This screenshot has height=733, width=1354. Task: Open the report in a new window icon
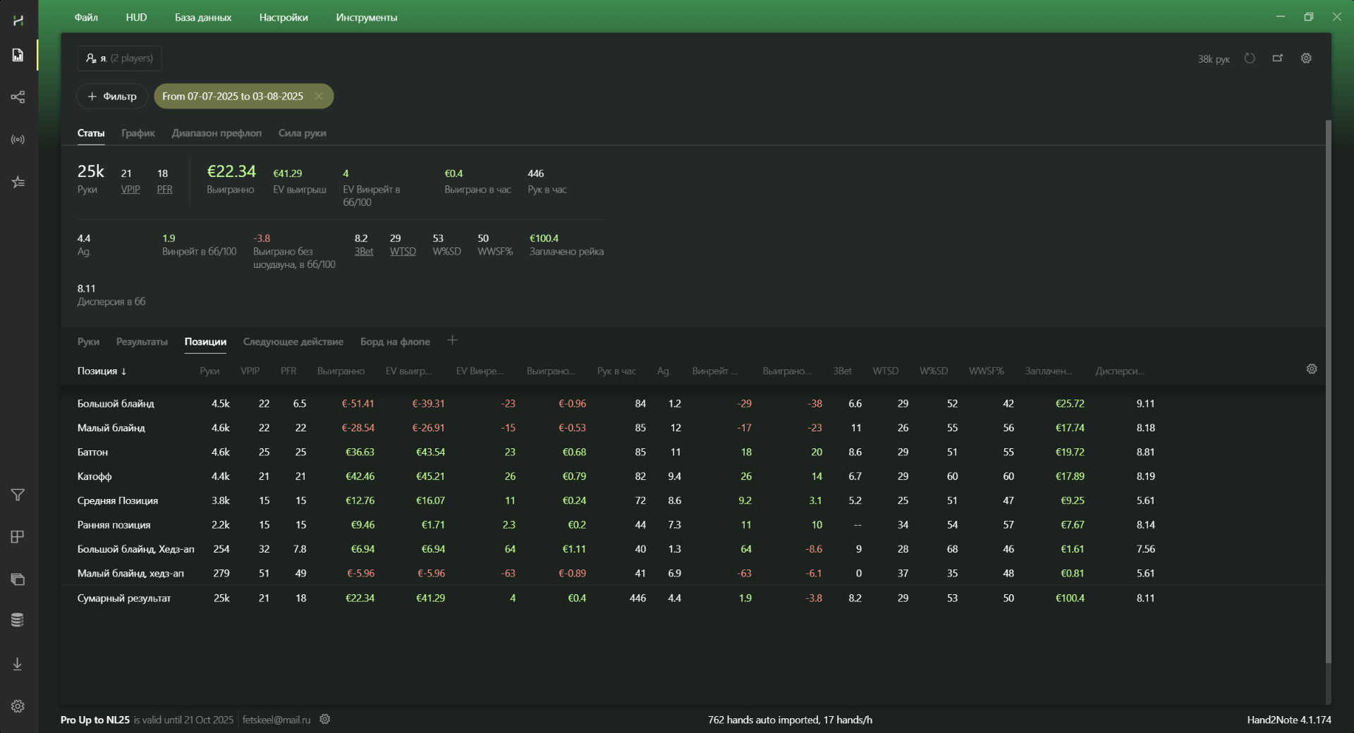click(x=1278, y=58)
